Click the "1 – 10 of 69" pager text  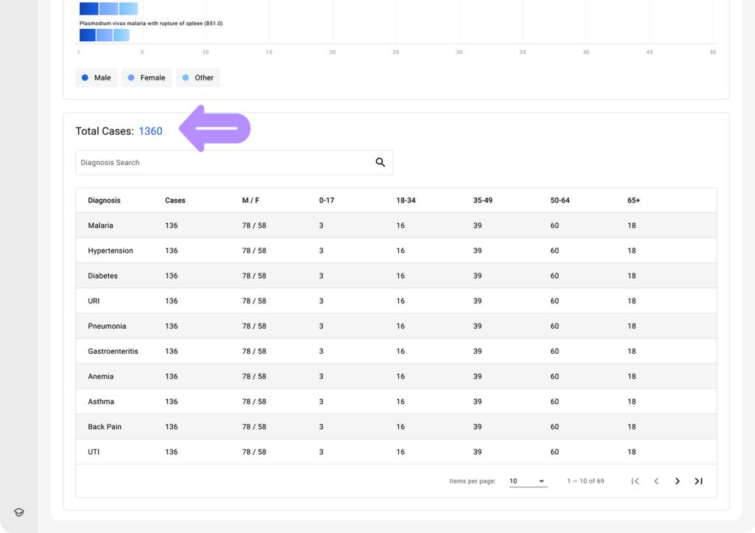pyautogui.click(x=585, y=481)
